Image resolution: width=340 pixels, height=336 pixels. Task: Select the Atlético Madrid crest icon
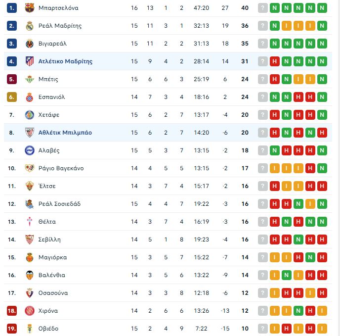click(x=29, y=61)
